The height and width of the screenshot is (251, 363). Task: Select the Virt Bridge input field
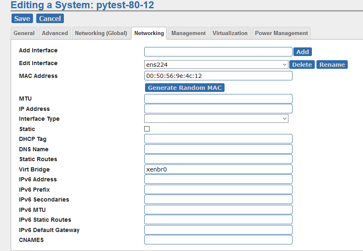pyautogui.click(x=218, y=169)
